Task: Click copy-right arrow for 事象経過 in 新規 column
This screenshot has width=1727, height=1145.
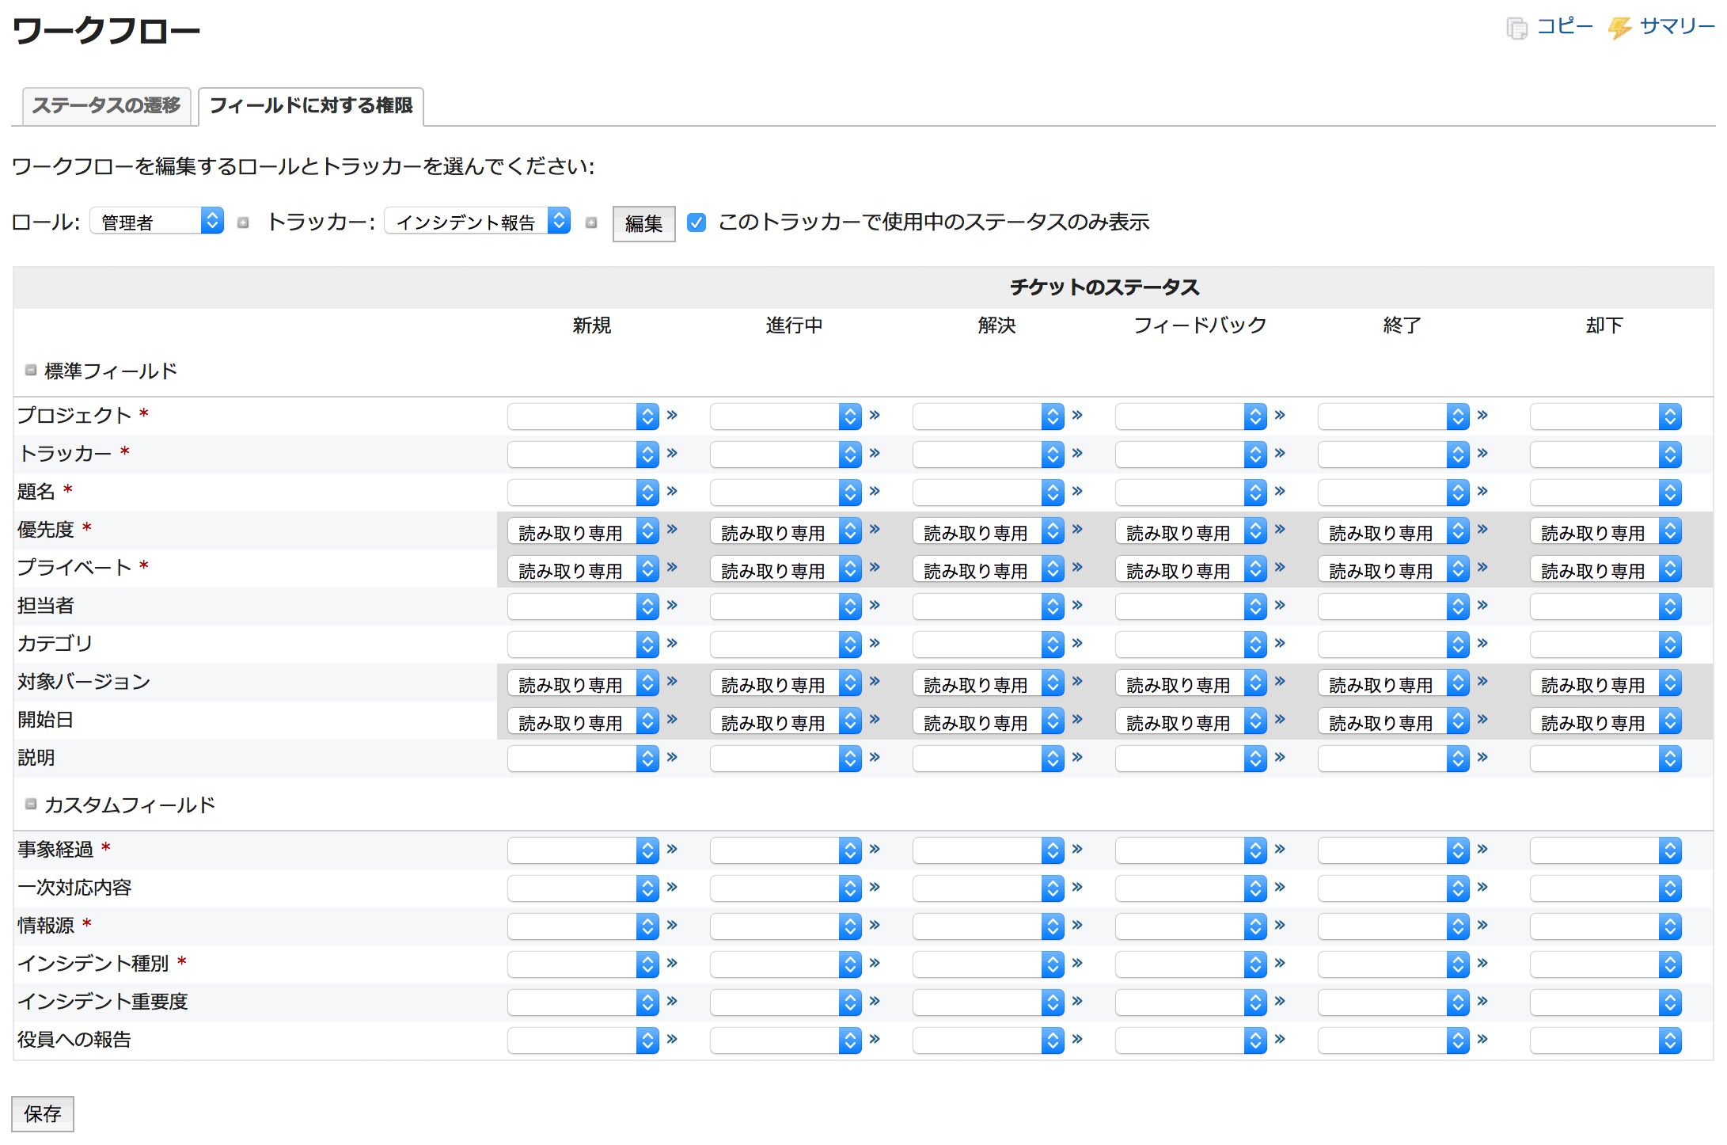Action: coord(672,849)
